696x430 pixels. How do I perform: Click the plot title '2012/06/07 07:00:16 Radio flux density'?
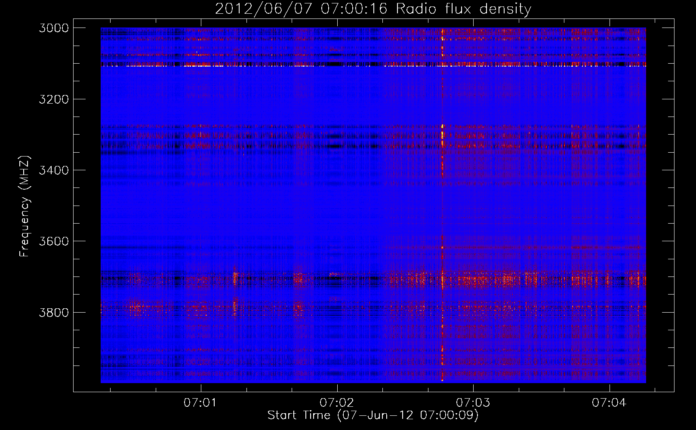373,9
